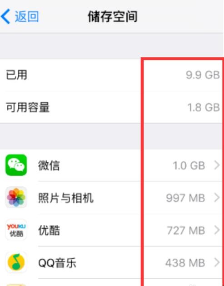Go back using the 返回 button

[20, 17]
